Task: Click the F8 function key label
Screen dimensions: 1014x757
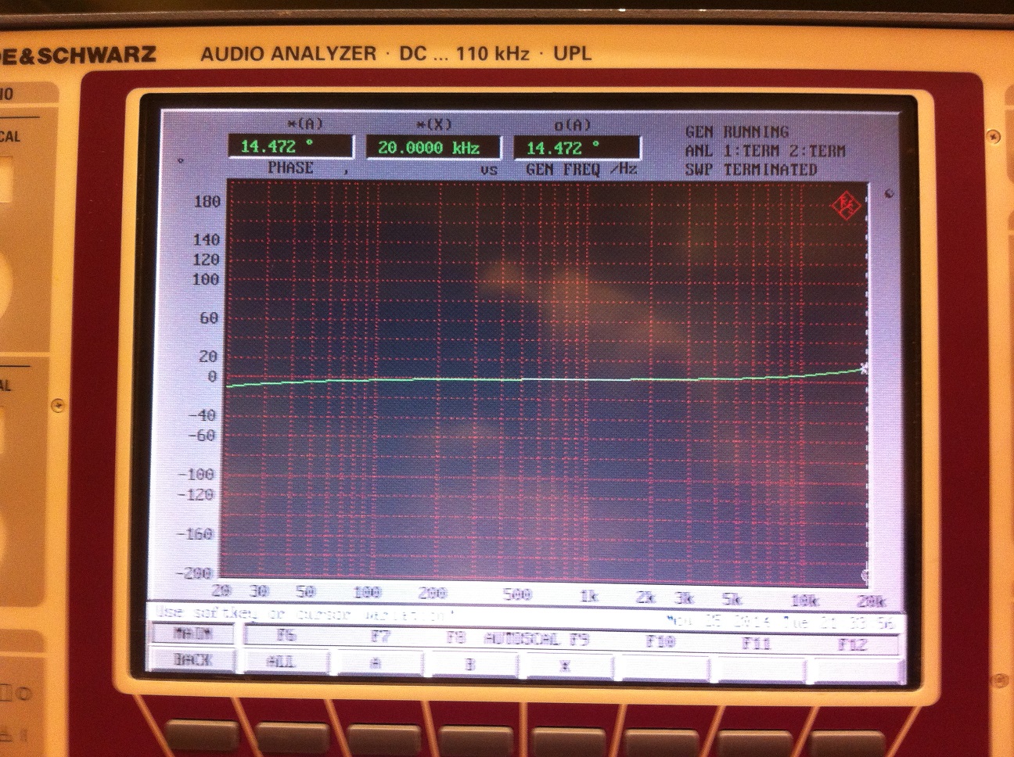Action: pyautogui.click(x=455, y=637)
